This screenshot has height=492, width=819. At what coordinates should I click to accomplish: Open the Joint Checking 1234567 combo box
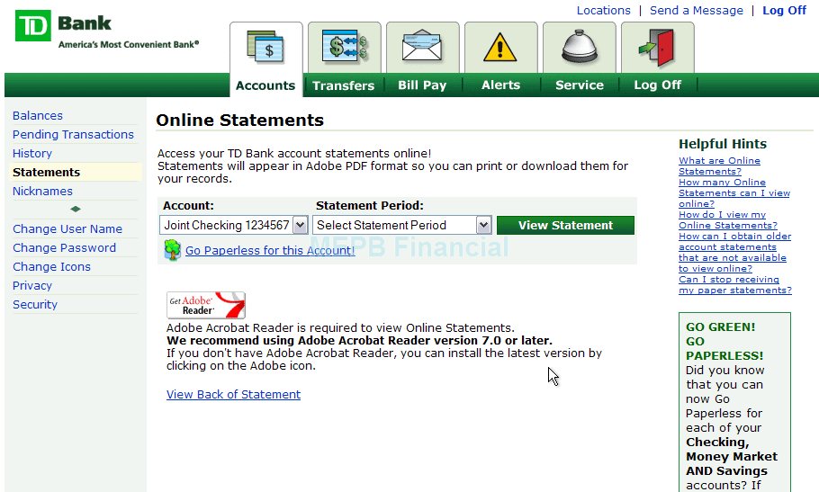click(x=233, y=226)
